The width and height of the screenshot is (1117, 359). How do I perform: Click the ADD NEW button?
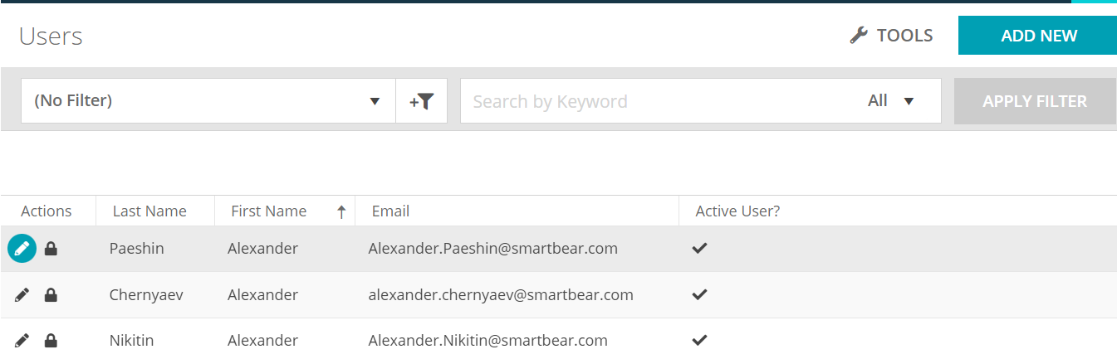click(1038, 36)
